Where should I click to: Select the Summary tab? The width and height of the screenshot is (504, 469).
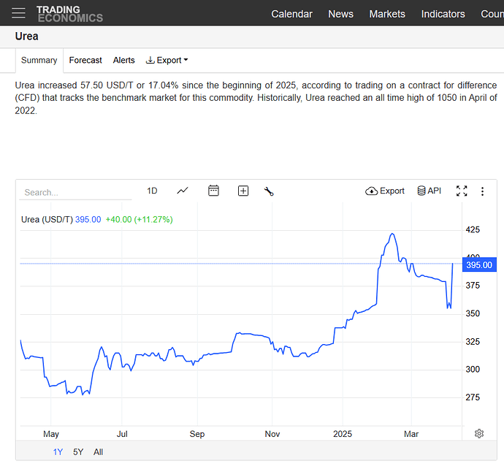(39, 61)
